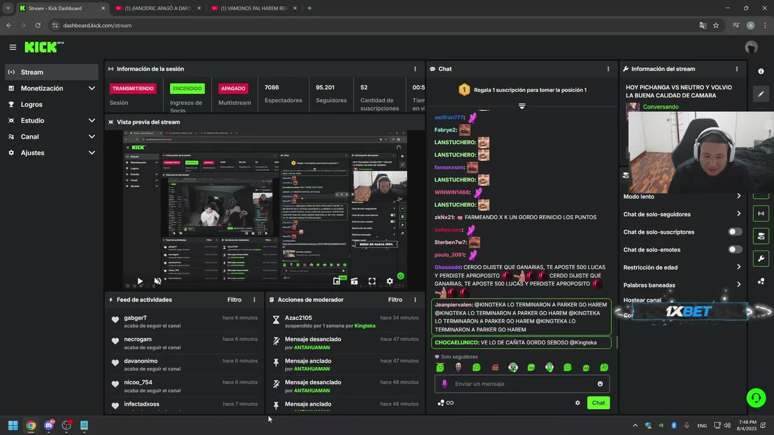This screenshot has width=774, height=435.
Task: Enter fullscreen on the stream preview
Action: 372,281
